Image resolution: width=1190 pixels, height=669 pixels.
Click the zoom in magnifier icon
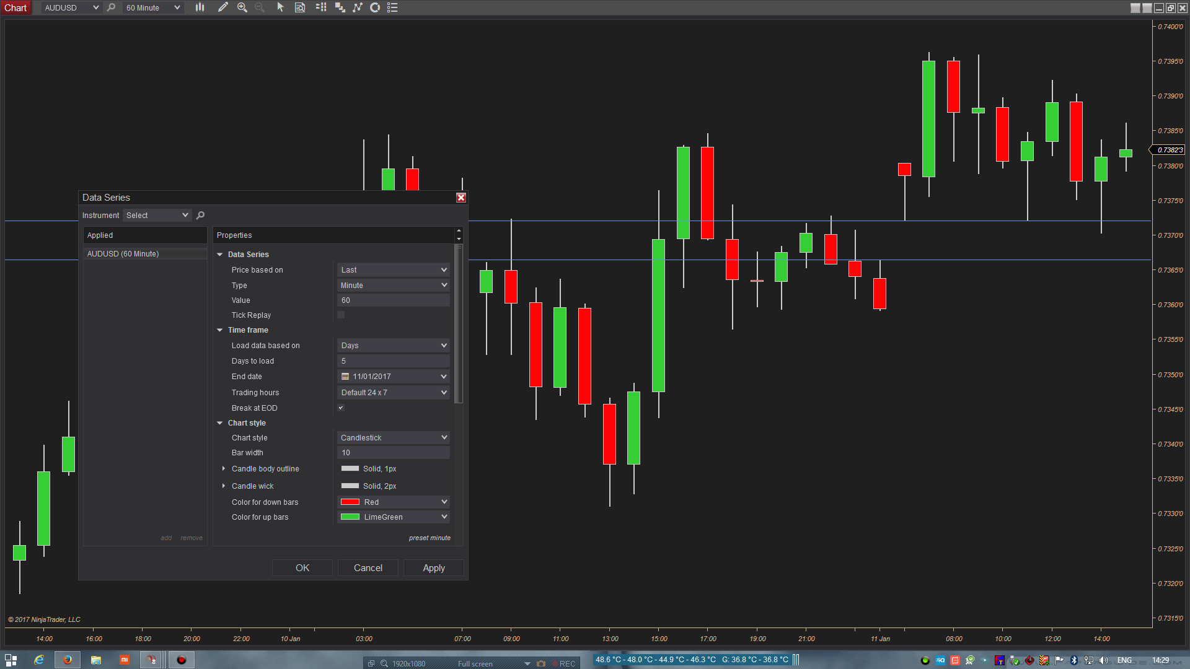point(242,7)
